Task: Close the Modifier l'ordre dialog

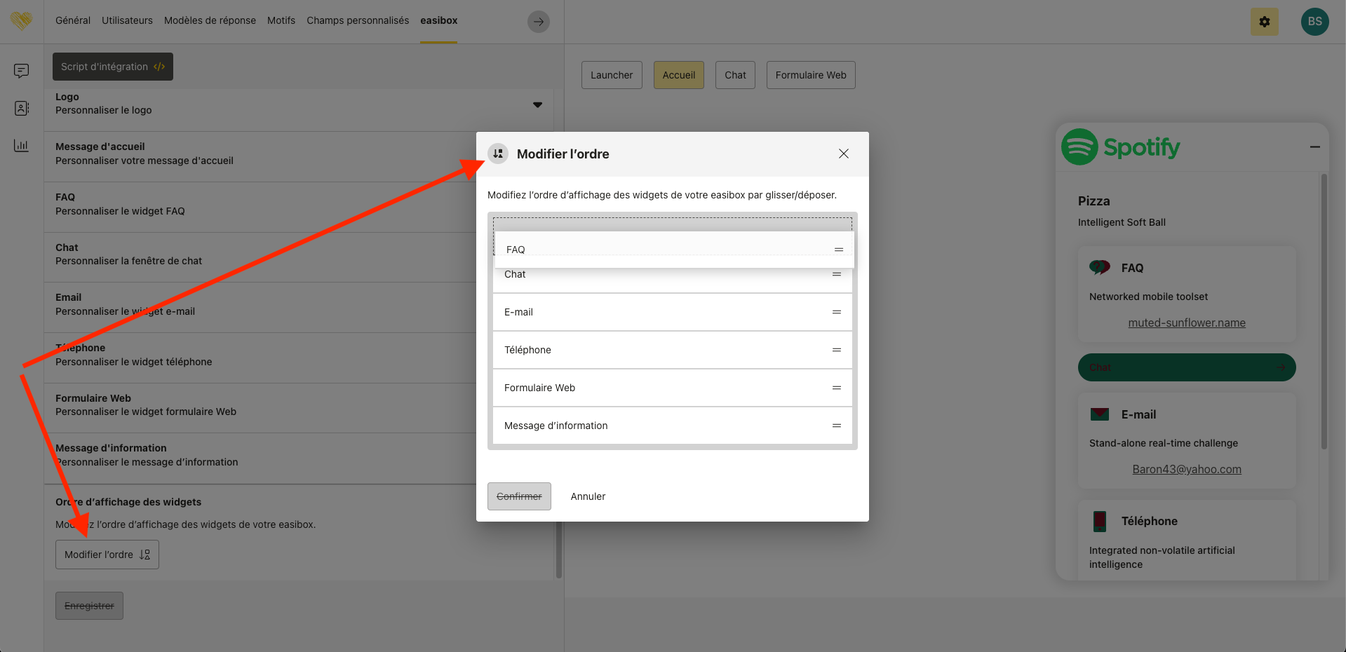Action: tap(843, 154)
